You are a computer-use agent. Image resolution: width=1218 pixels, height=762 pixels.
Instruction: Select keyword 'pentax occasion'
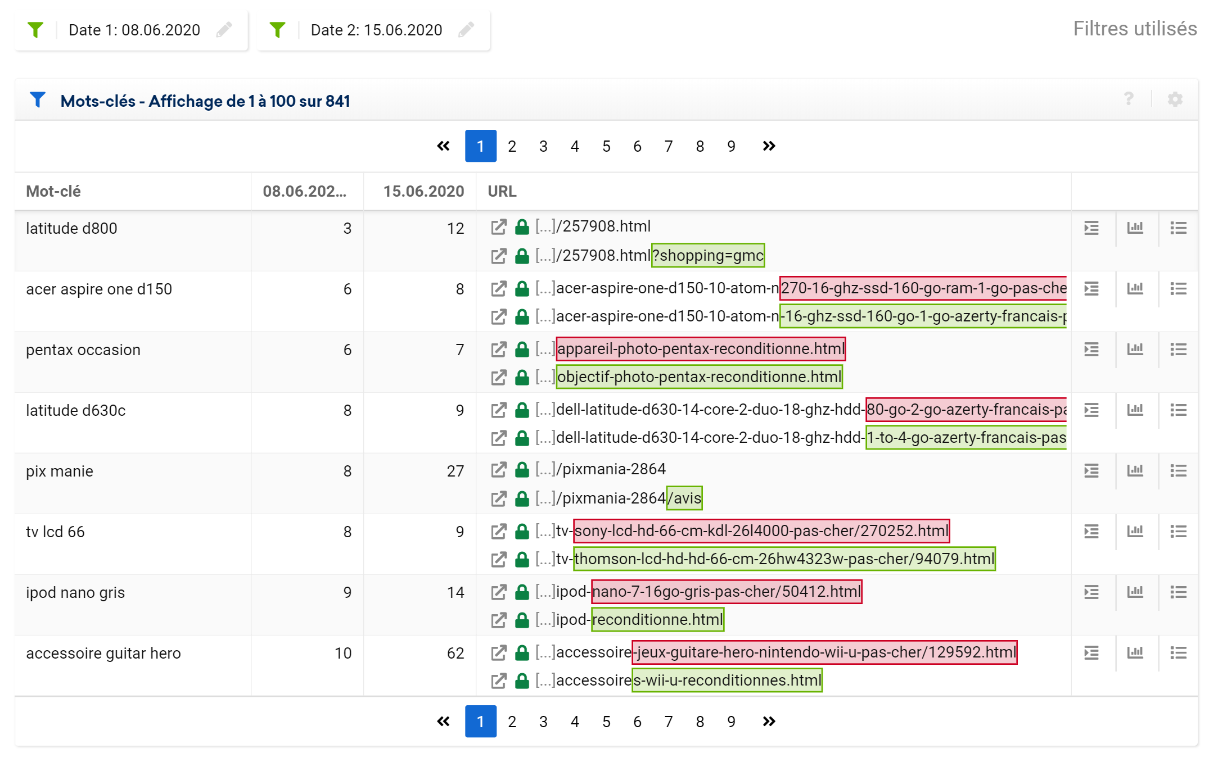83,350
